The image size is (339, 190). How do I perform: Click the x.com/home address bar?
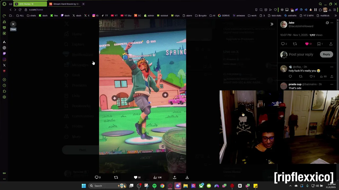[36, 10]
